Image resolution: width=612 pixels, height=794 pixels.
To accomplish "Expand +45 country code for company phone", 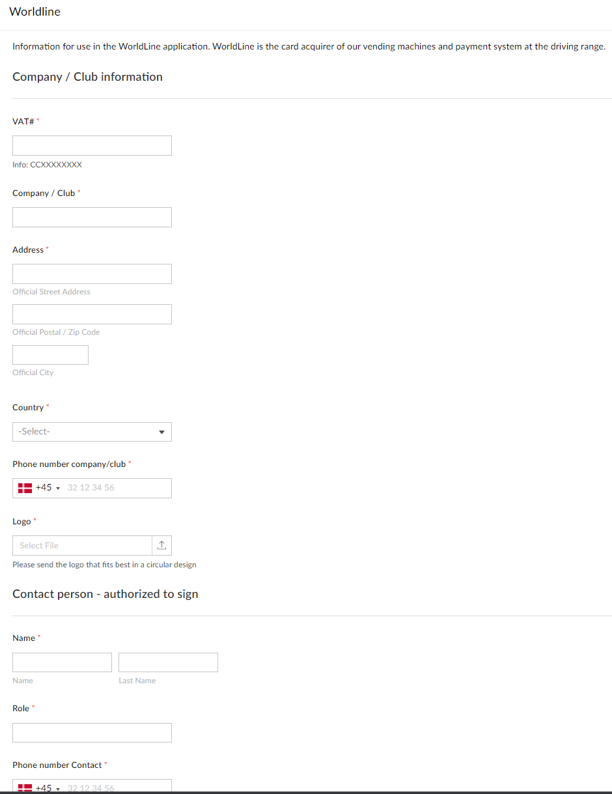I will 48,488.
